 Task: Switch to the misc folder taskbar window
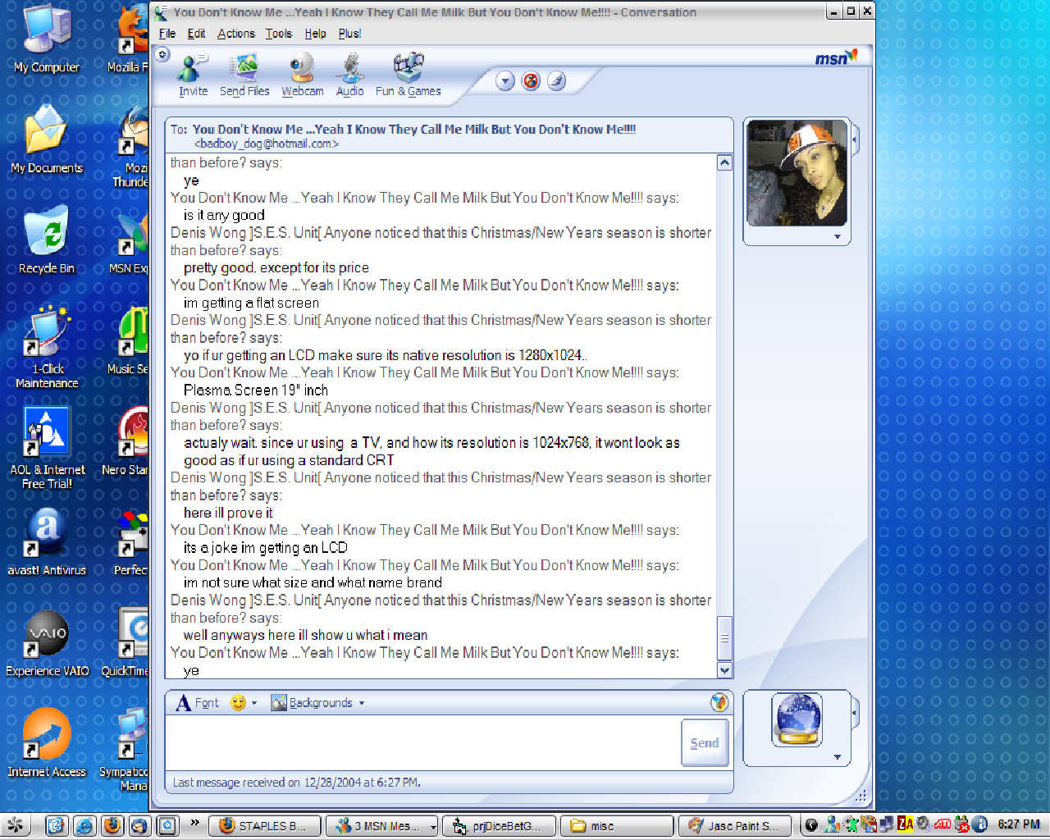pyautogui.click(x=617, y=826)
